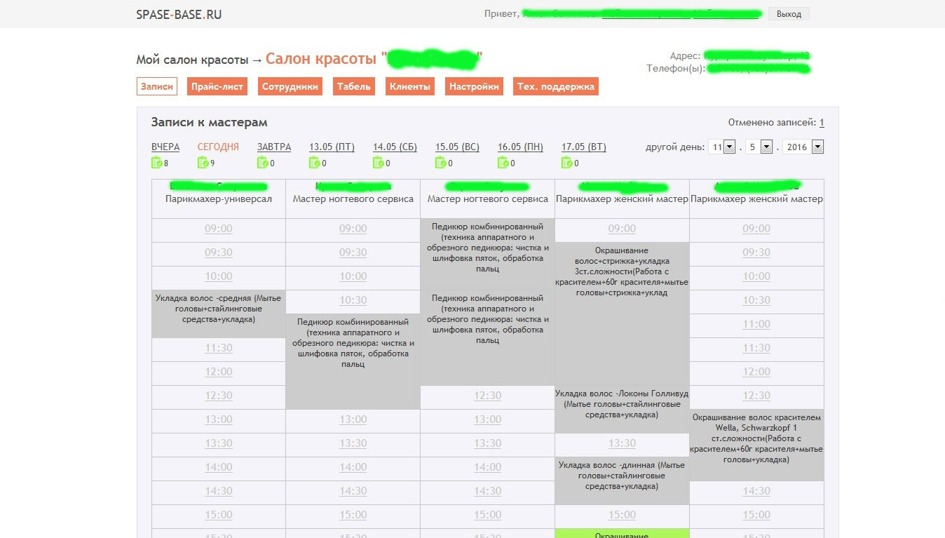
Task: Click the Парикмахер-универсал column header text
Action: pos(219,199)
